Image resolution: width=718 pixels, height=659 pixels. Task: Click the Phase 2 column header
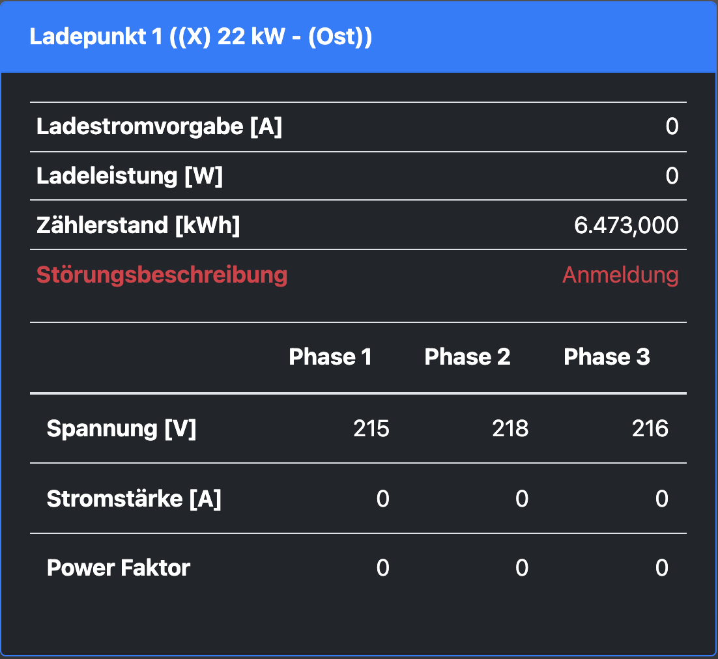tap(467, 357)
